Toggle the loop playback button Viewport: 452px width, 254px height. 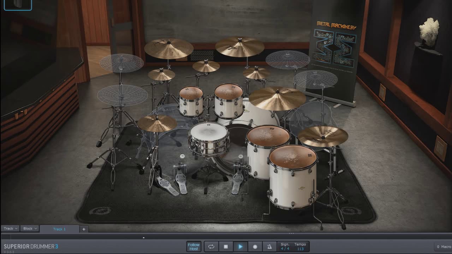pyautogui.click(x=211, y=247)
